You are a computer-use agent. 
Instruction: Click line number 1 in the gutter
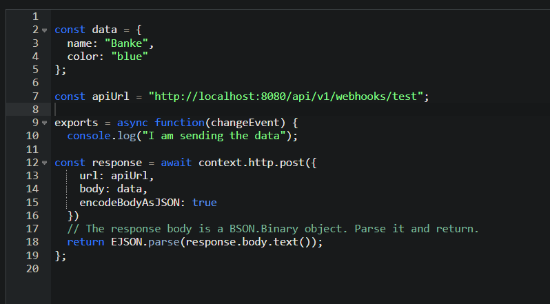pyautogui.click(x=35, y=17)
